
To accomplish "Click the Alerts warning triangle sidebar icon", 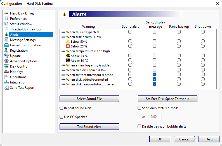I will click(6, 35).
